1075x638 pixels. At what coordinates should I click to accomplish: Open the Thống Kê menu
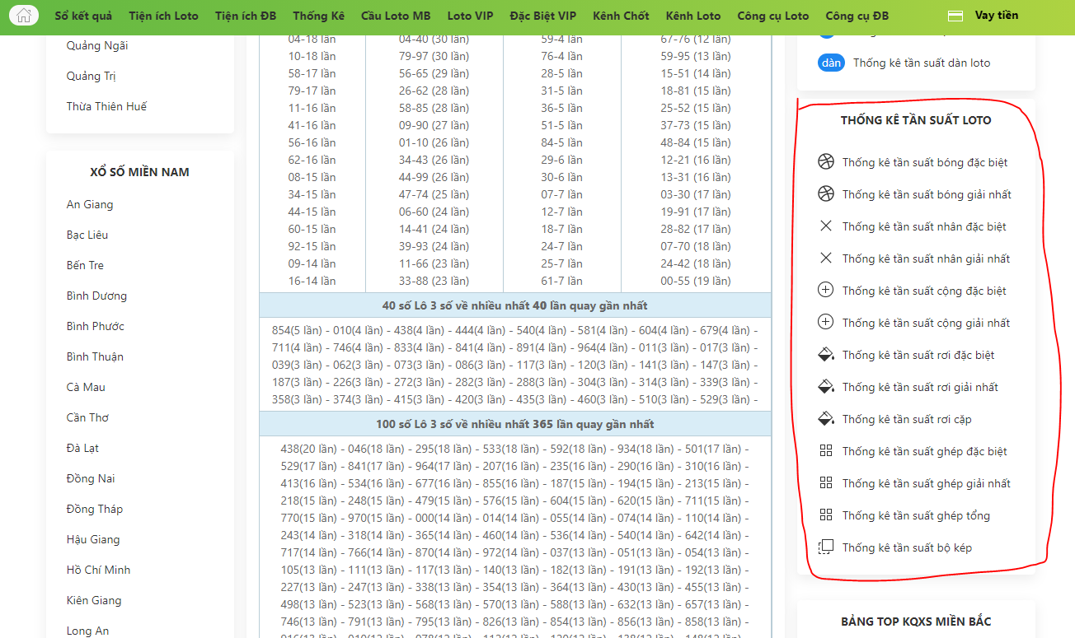tap(318, 16)
